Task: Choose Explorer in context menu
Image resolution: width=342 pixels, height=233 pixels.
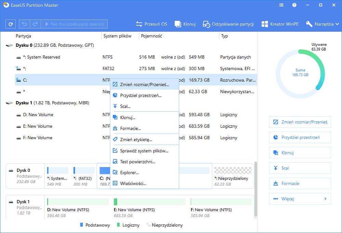Action: click(x=144, y=173)
